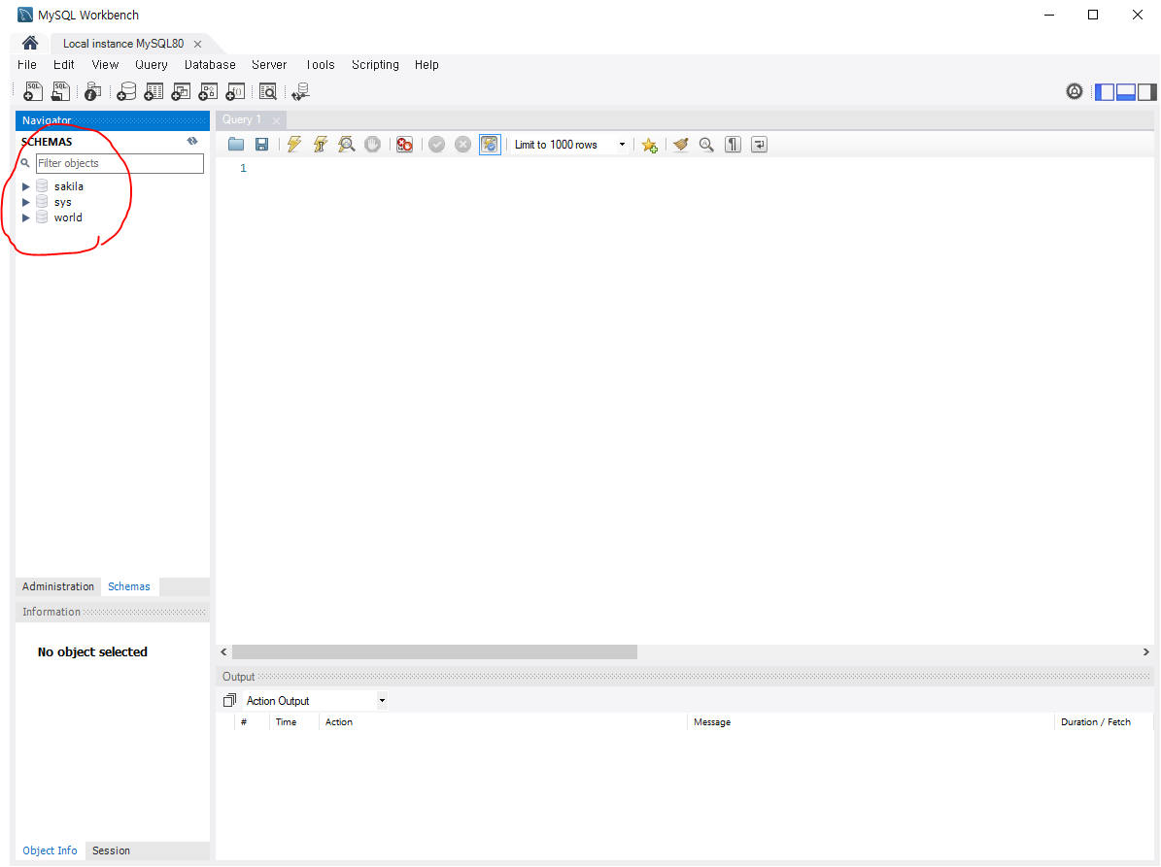This screenshot has width=1161, height=867.
Task: Toggle the bottom output panel visibility
Action: [x=1126, y=91]
